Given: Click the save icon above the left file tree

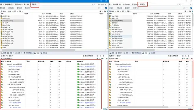Looking at the screenshot, I should [x=97, y=59].
